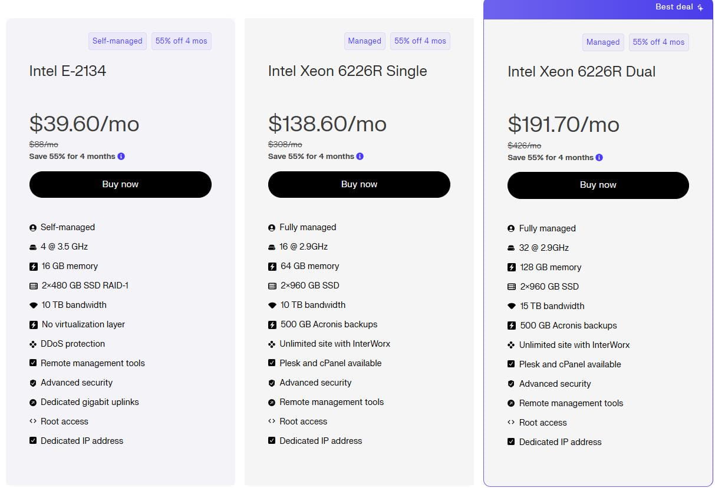Click the Best deal sparkle icon

(x=700, y=8)
